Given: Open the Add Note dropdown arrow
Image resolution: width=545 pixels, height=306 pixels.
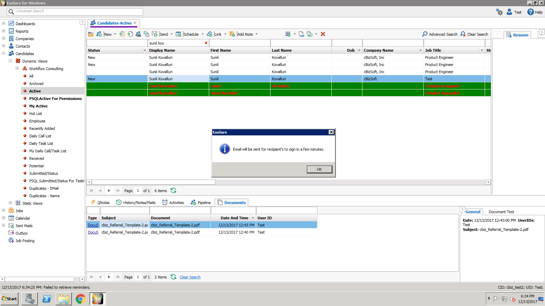Looking at the screenshot, I should 256,34.
